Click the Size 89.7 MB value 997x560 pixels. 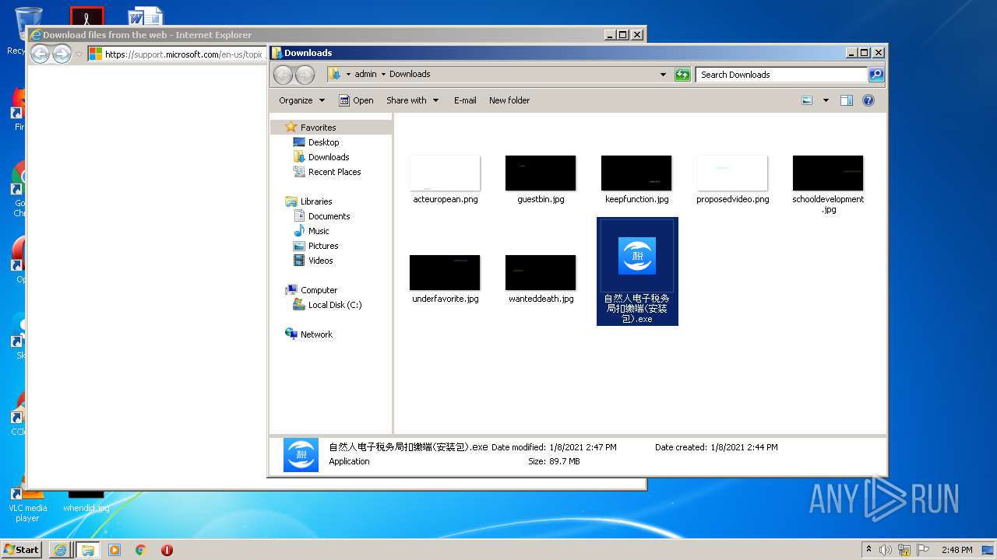point(565,461)
